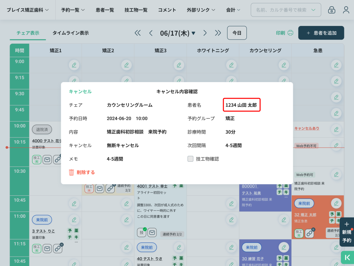Click the printer icon beside 印刷

290,33
